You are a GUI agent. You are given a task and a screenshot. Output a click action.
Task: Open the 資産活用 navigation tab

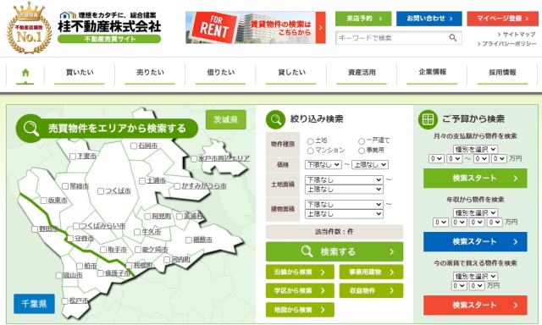pyautogui.click(x=362, y=74)
